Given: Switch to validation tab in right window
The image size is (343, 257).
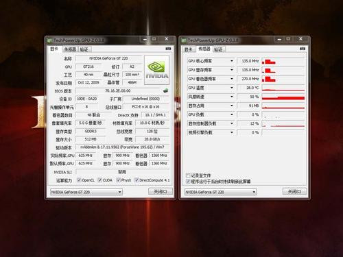Looking at the screenshot, I should tap(218, 49).
